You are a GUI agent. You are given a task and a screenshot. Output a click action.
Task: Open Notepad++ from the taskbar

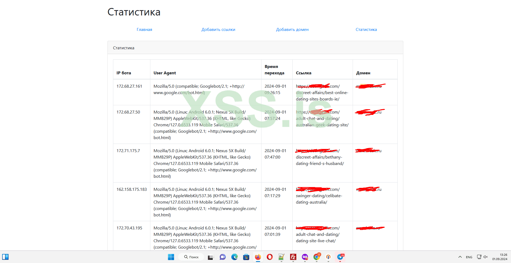[281, 257]
